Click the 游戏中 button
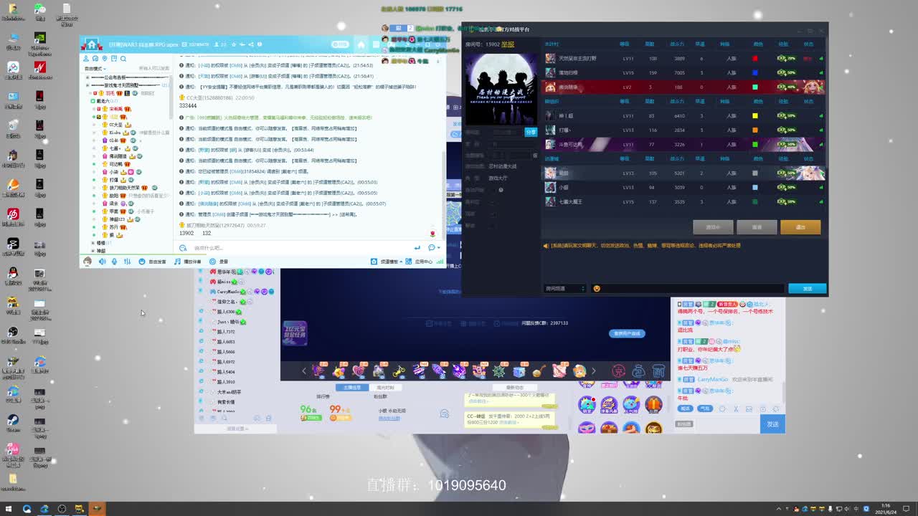918x516 pixels. click(713, 227)
